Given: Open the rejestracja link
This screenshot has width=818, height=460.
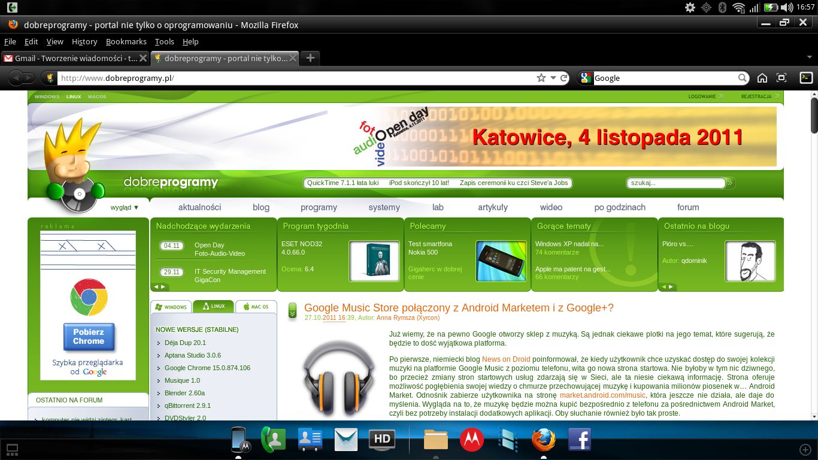Looking at the screenshot, I should pos(761,96).
